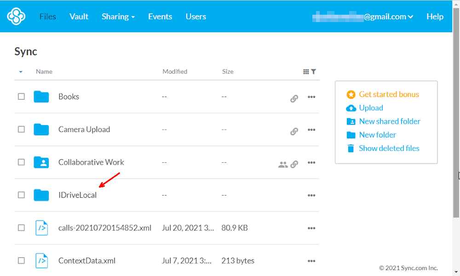Open the IDriveLocal folder name
This screenshot has height=276, width=460.
77,195
